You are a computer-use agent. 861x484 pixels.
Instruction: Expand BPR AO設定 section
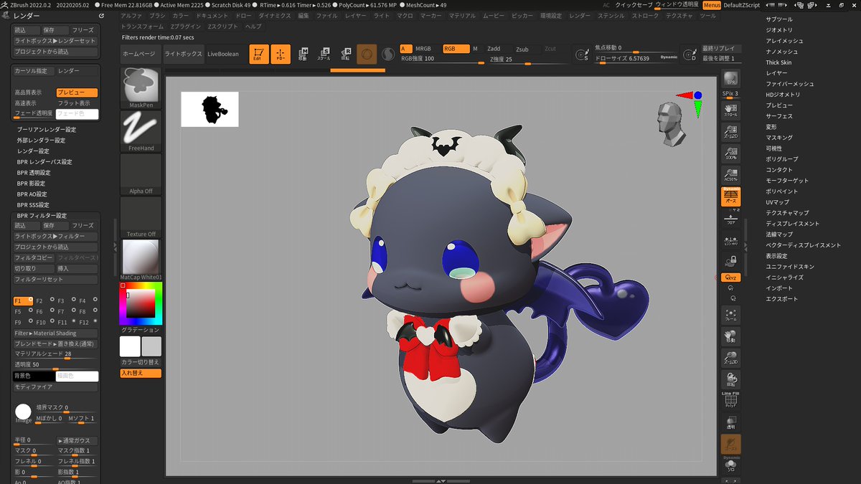click(32, 194)
